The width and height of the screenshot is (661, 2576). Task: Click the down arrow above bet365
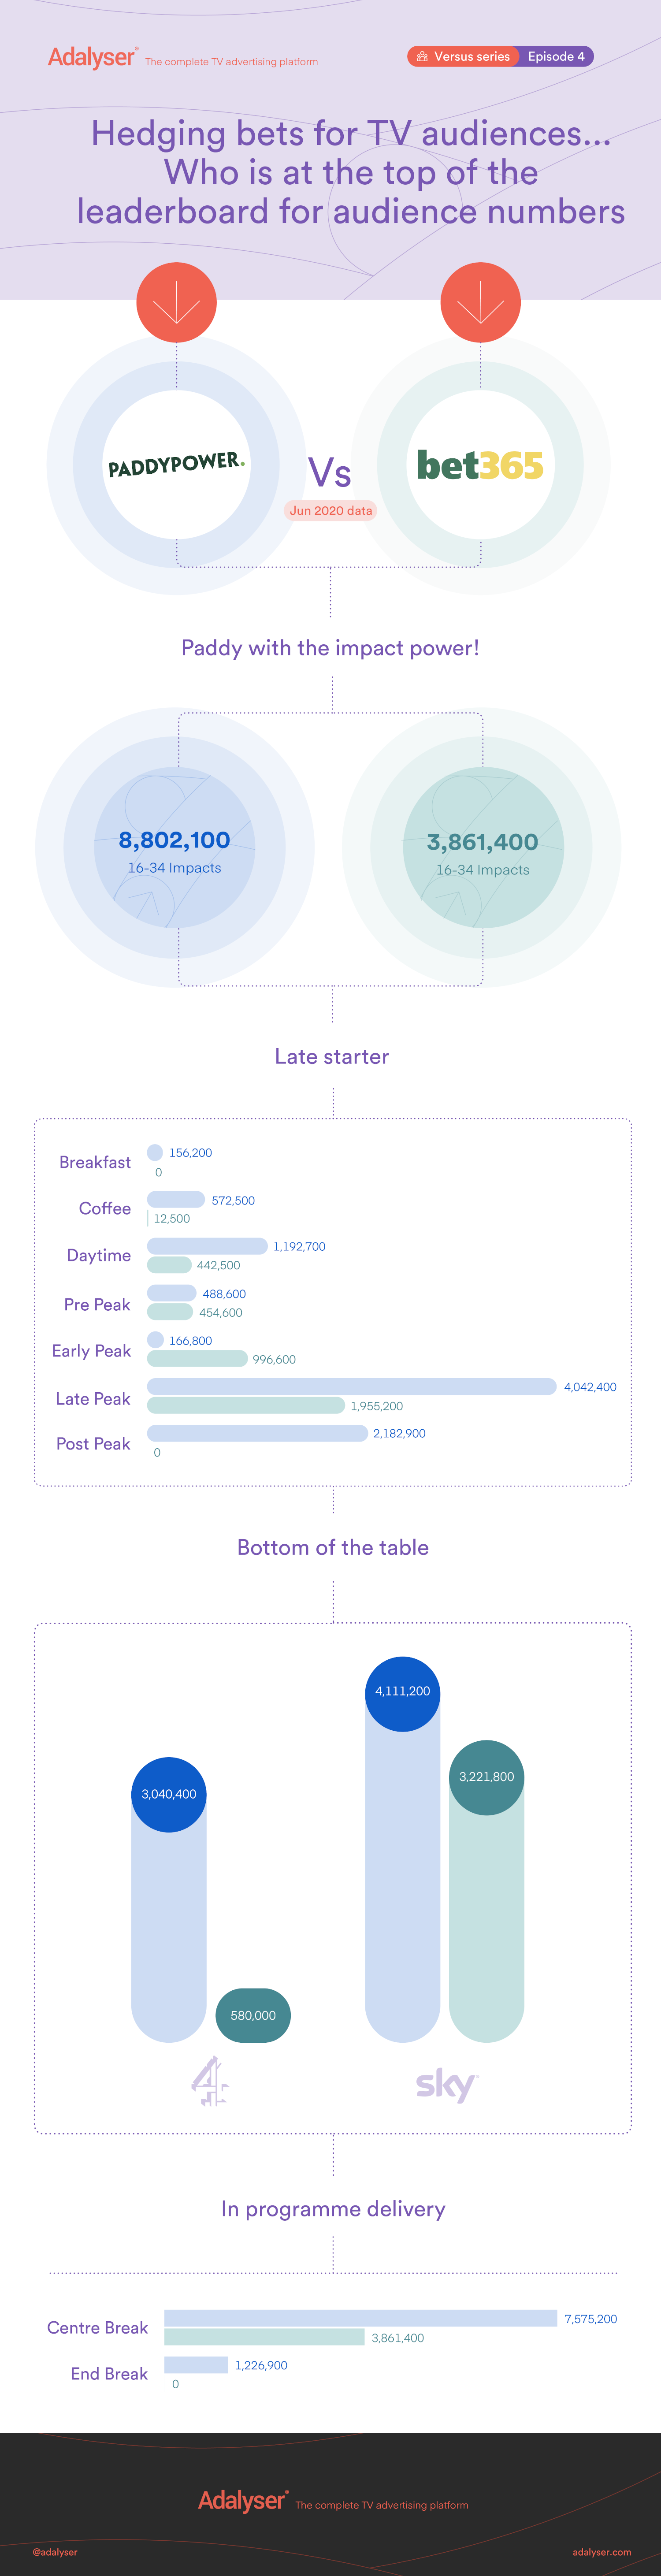coord(480,302)
